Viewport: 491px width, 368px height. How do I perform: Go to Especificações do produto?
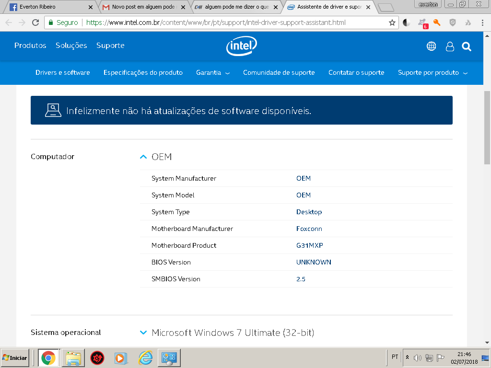pos(143,73)
